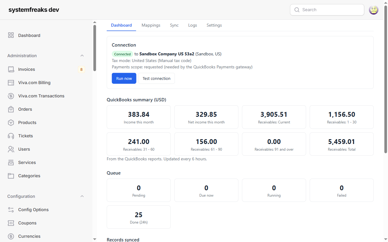Click the Invoices badge showing 8

(81, 69)
